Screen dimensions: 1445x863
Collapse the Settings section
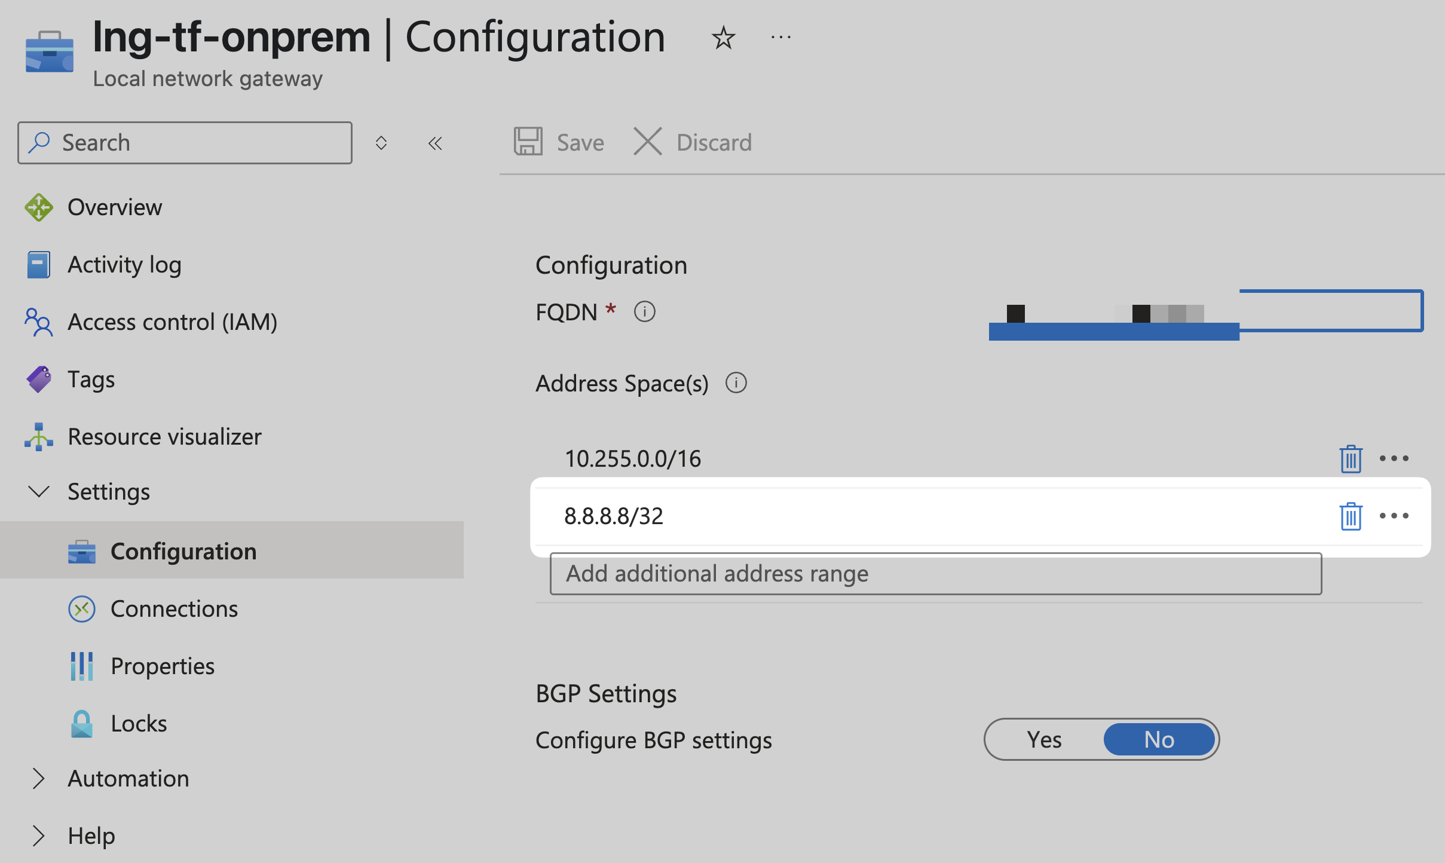coord(39,492)
